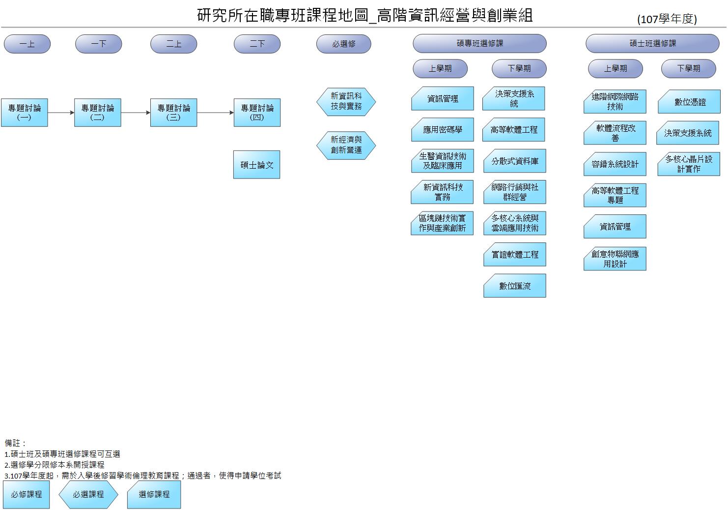Click the 進階網際網路技術 course box
Image resolution: width=728 pixels, height=510 pixels.
615,102
